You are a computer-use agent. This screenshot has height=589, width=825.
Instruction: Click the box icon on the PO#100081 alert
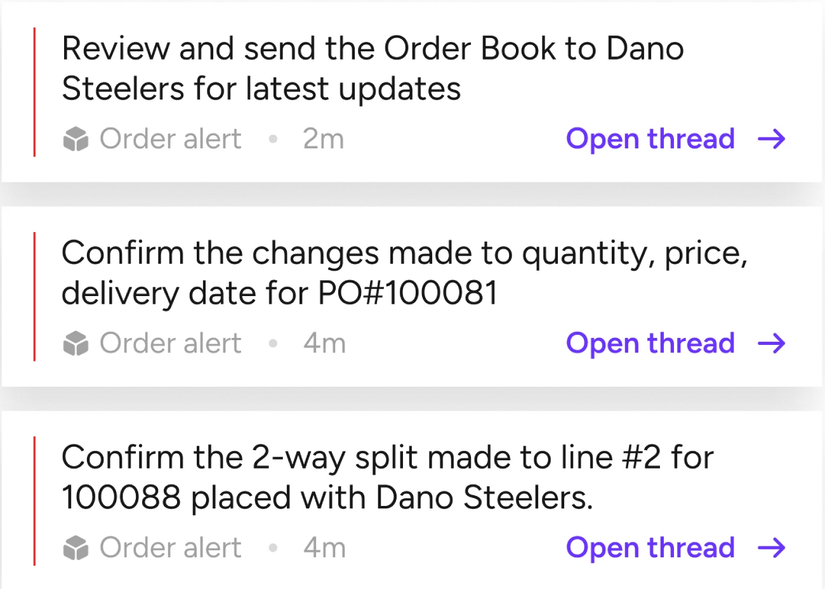76,344
